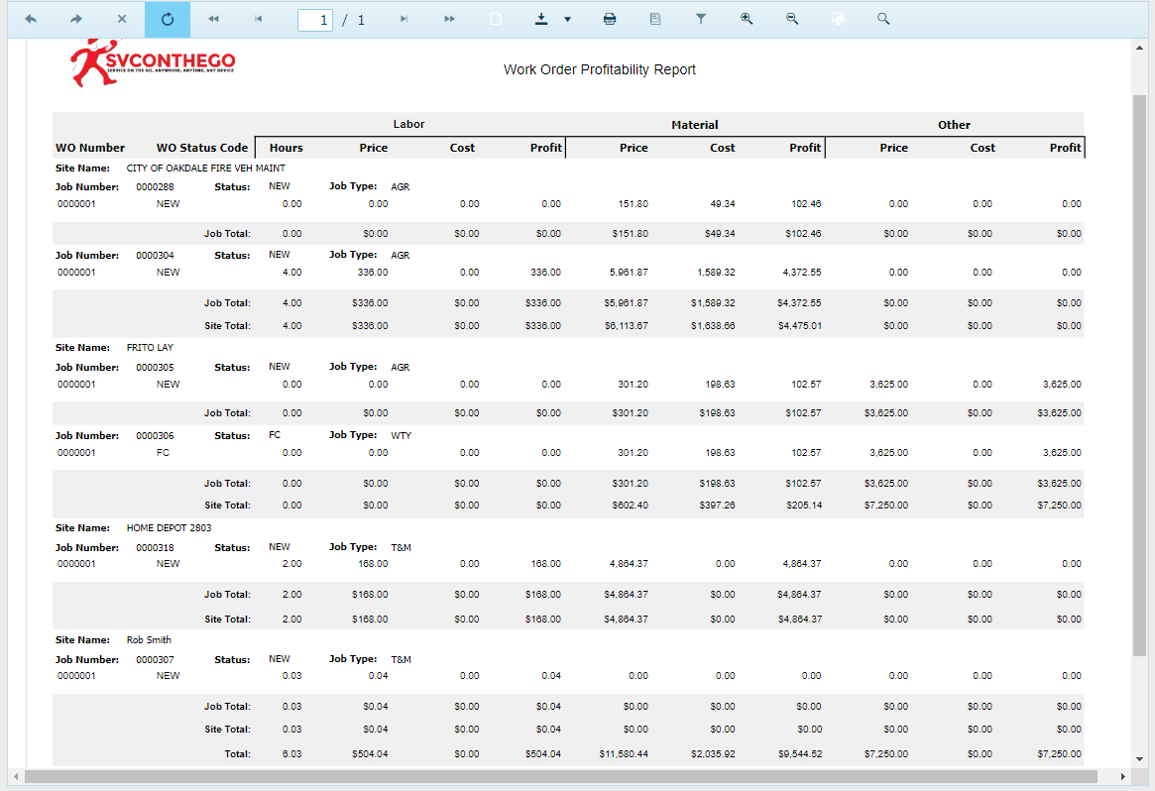Click the vertical scrollbar up arrow
The width and height of the screenshot is (1155, 791).
point(1139,49)
